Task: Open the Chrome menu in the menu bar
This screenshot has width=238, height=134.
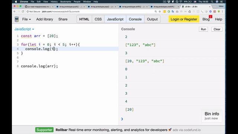Action: tap(24, 1)
